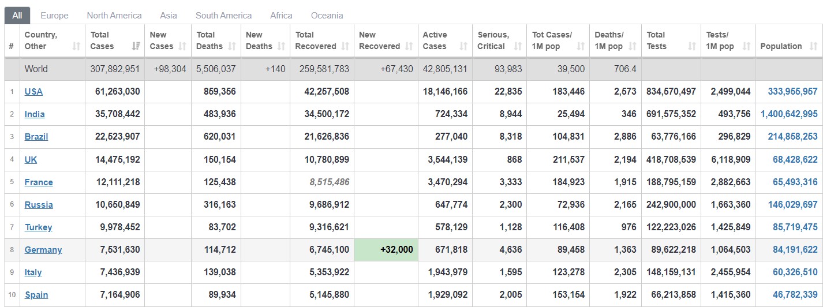823x307 pixels.
Task: Select Germany total deaths 114,712
Action: tap(220, 250)
